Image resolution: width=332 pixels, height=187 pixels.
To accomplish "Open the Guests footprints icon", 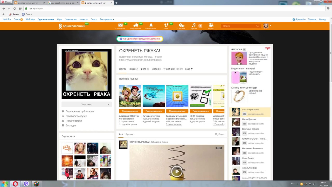I will click(166, 25).
